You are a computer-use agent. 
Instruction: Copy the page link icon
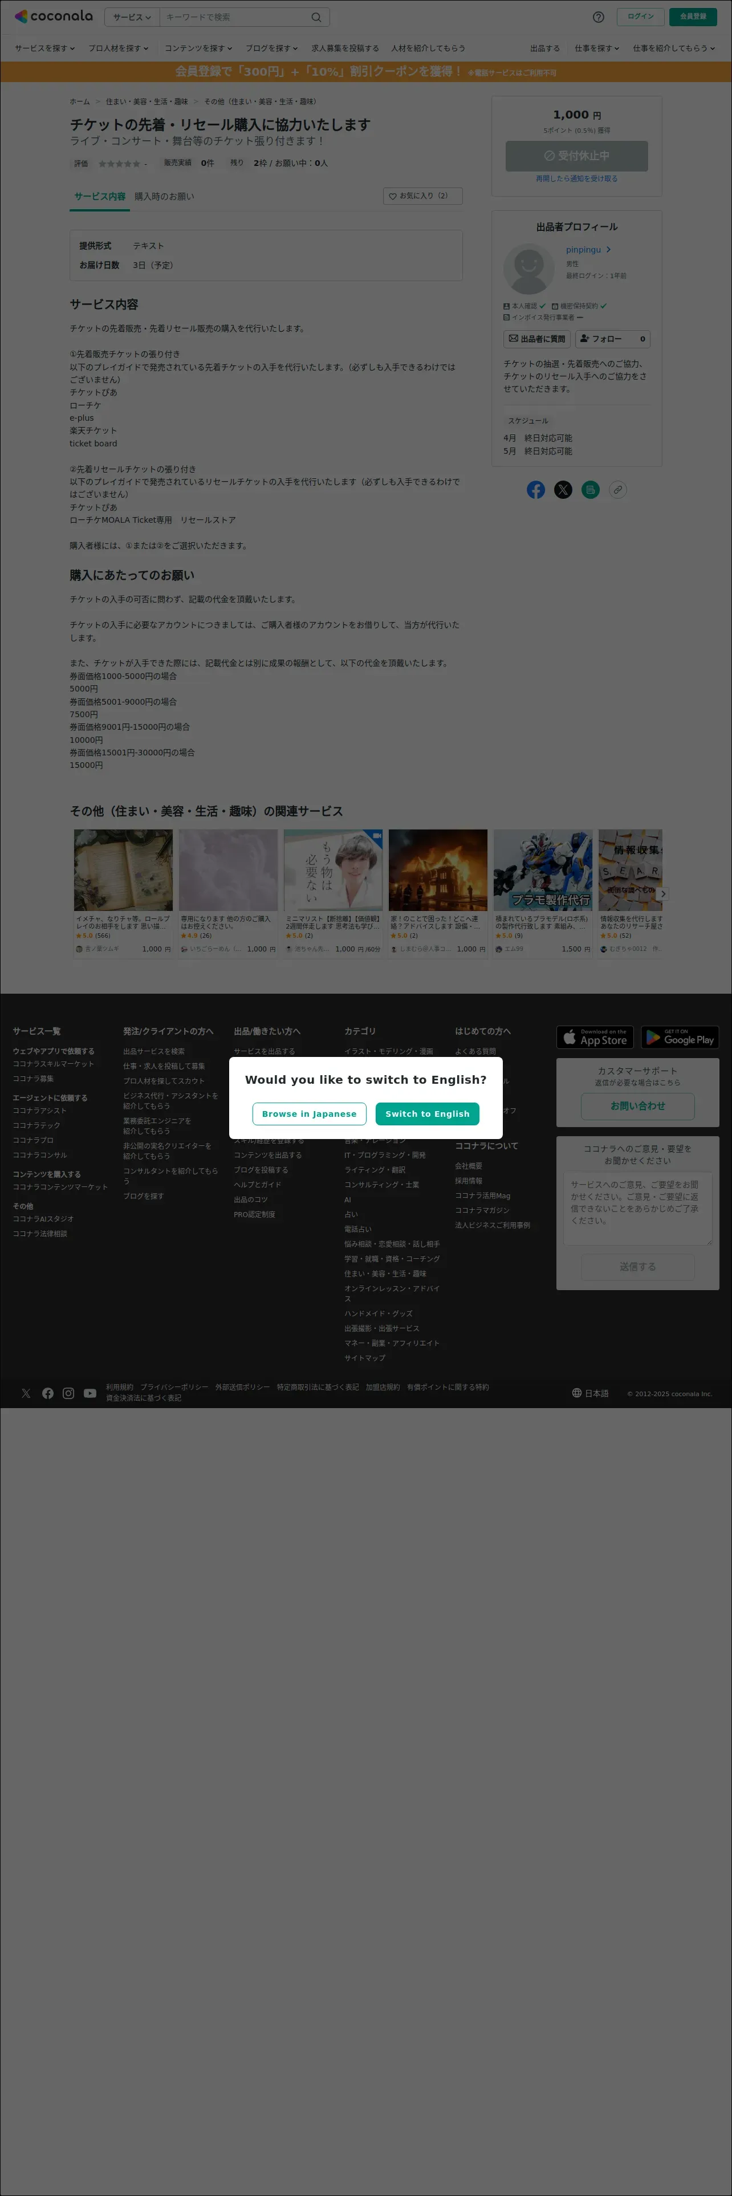[x=618, y=489]
